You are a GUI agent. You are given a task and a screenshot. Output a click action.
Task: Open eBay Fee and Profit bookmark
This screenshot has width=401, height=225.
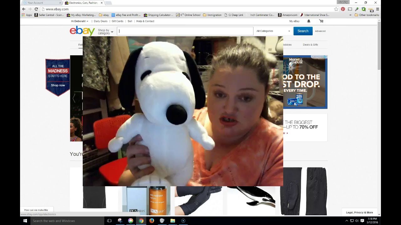pyautogui.click(x=126, y=15)
